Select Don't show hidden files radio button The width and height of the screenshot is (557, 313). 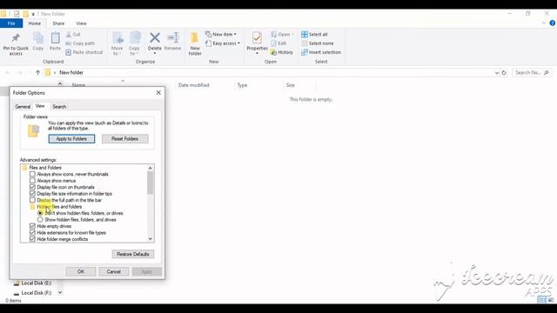click(x=40, y=213)
